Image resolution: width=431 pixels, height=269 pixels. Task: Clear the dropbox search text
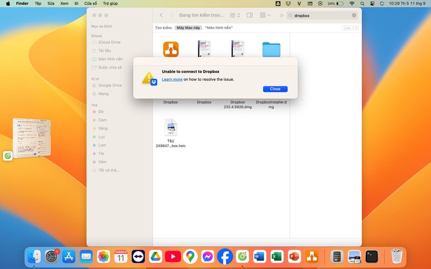(354, 16)
